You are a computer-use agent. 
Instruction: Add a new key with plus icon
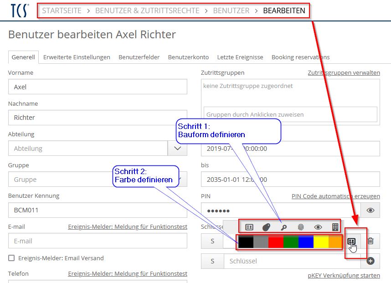[x=370, y=261]
